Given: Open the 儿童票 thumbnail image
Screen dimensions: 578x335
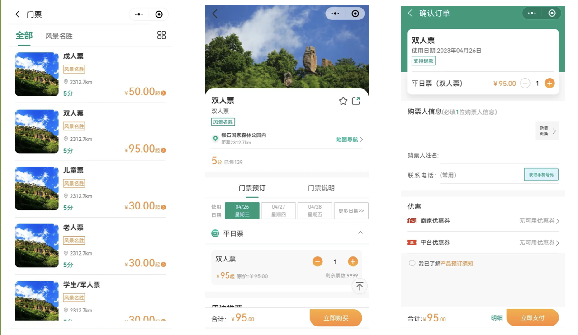Looking at the screenshot, I should pyautogui.click(x=37, y=188).
